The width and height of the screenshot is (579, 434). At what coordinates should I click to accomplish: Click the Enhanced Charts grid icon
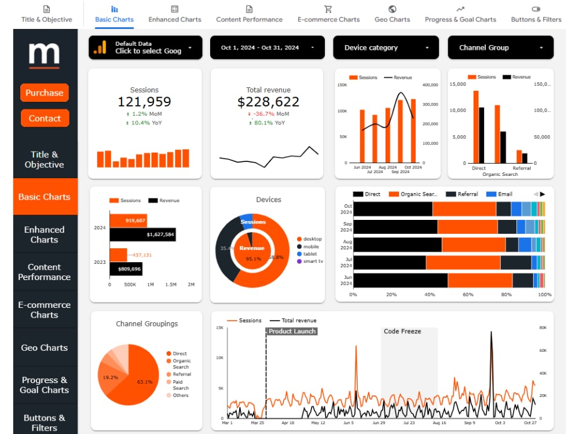click(175, 9)
